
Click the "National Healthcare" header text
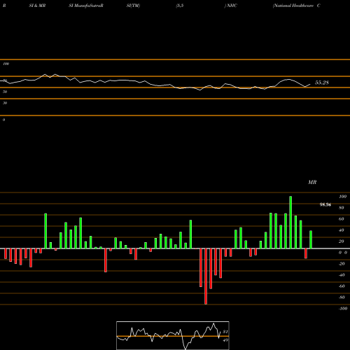tap(293, 6)
